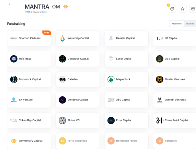Select the LK Venture name text
The width and height of the screenshot is (196, 149).
[x=26, y=100]
